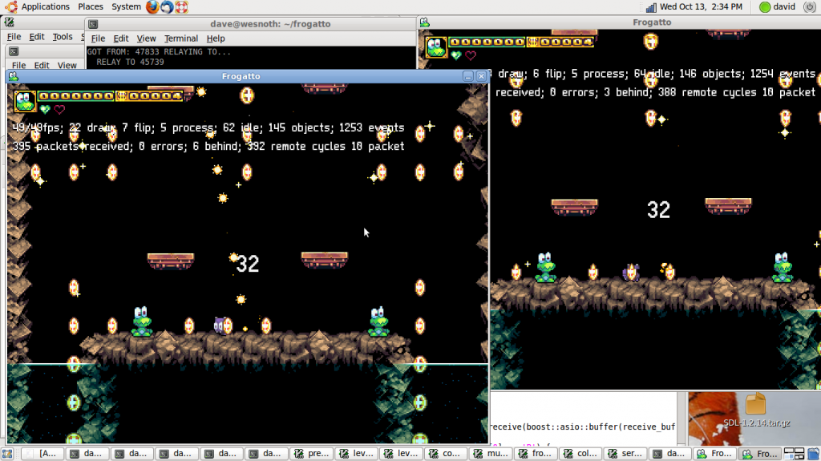Click the Frogatto icon in the right window title bar
Screen dimensions: 821x461
click(x=425, y=22)
